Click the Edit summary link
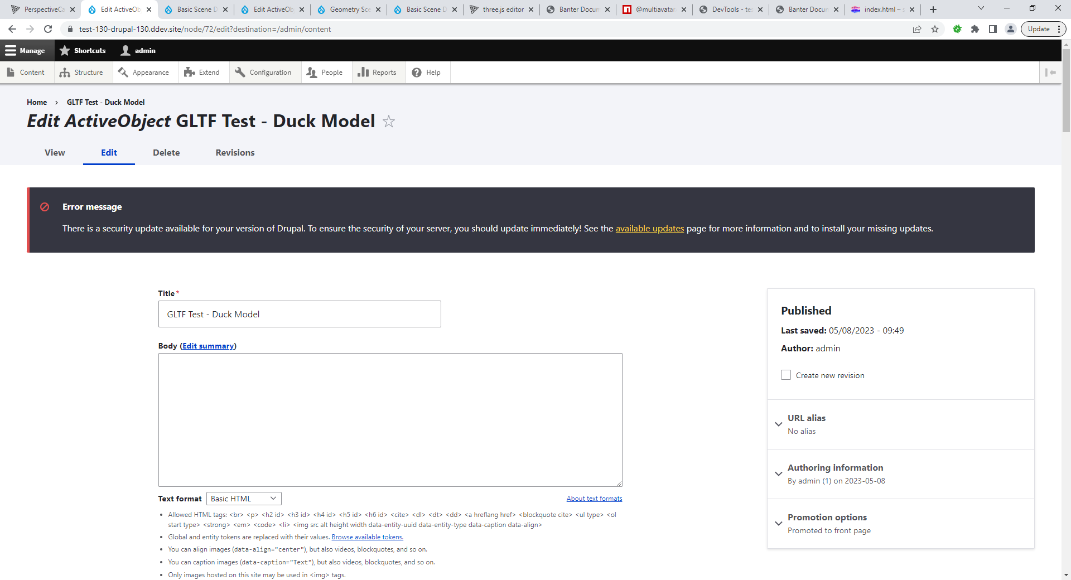The height and width of the screenshot is (580, 1071). (208, 346)
